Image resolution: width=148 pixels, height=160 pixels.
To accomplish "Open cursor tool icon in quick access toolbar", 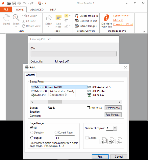I will pos(39,3).
